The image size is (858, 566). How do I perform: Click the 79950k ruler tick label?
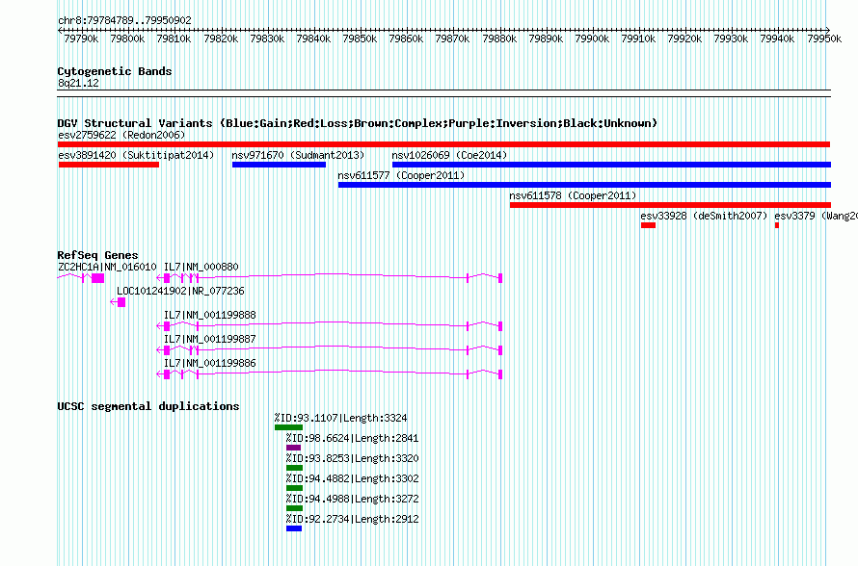click(x=824, y=39)
